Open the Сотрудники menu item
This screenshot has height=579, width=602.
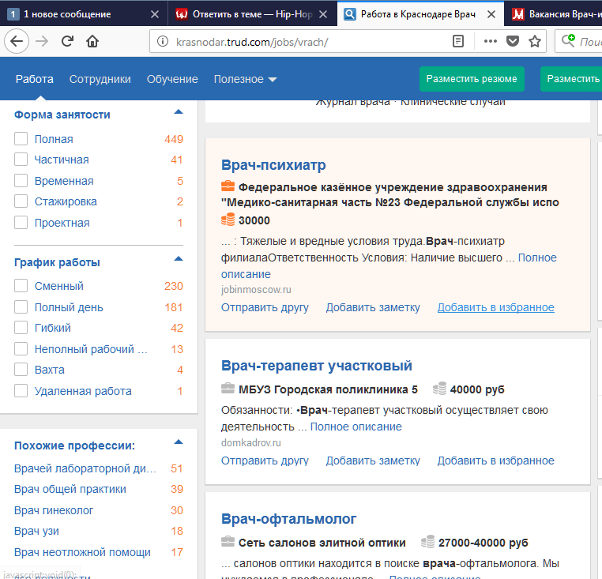coord(100,79)
